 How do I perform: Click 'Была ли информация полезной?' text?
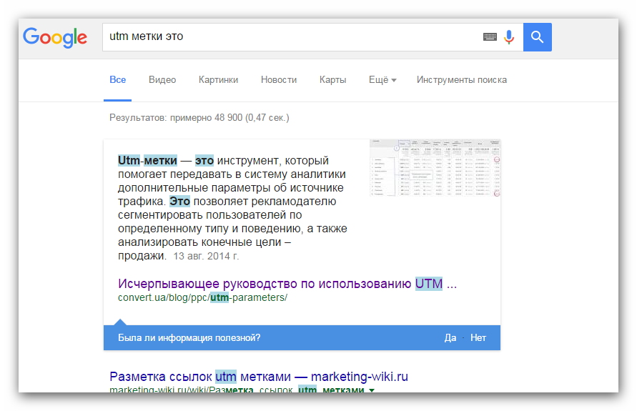point(189,338)
